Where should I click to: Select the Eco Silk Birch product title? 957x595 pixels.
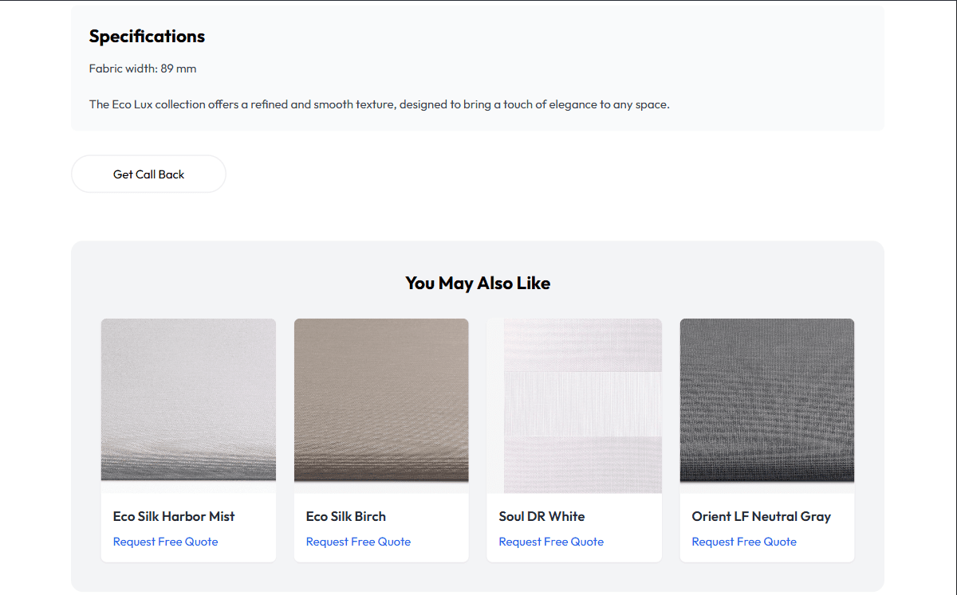pyautogui.click(x=345, y=516)
